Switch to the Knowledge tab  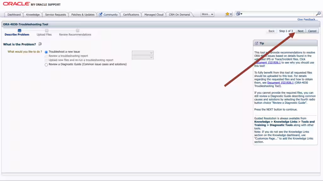tap(33, 14)
